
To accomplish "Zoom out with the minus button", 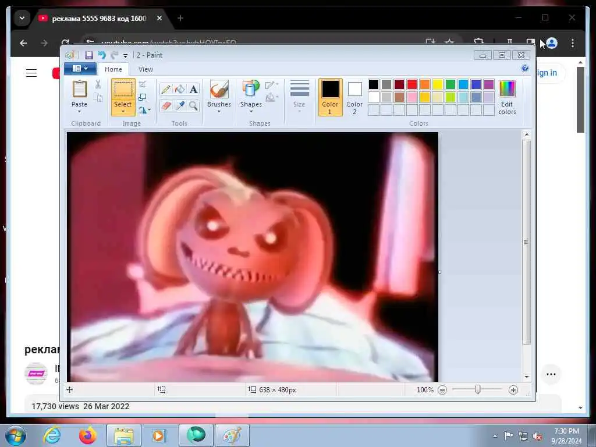I will click(x=442, y=390).
